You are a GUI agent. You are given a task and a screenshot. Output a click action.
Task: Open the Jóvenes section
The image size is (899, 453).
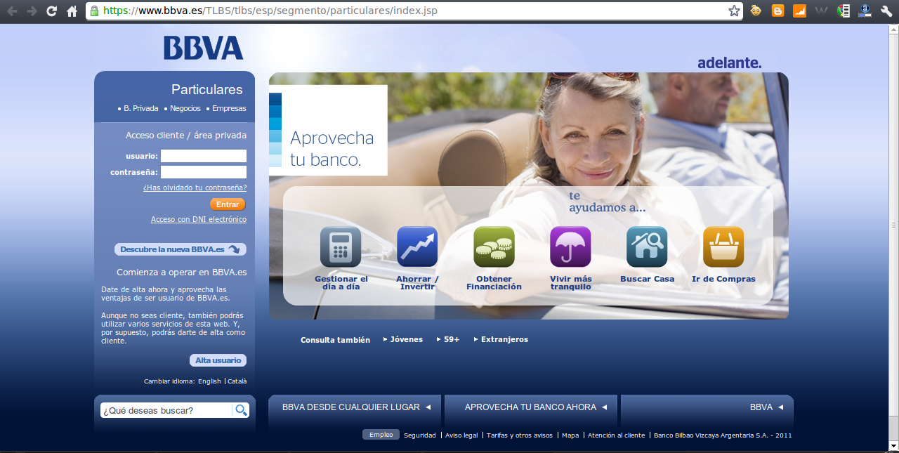click(406, 339)
